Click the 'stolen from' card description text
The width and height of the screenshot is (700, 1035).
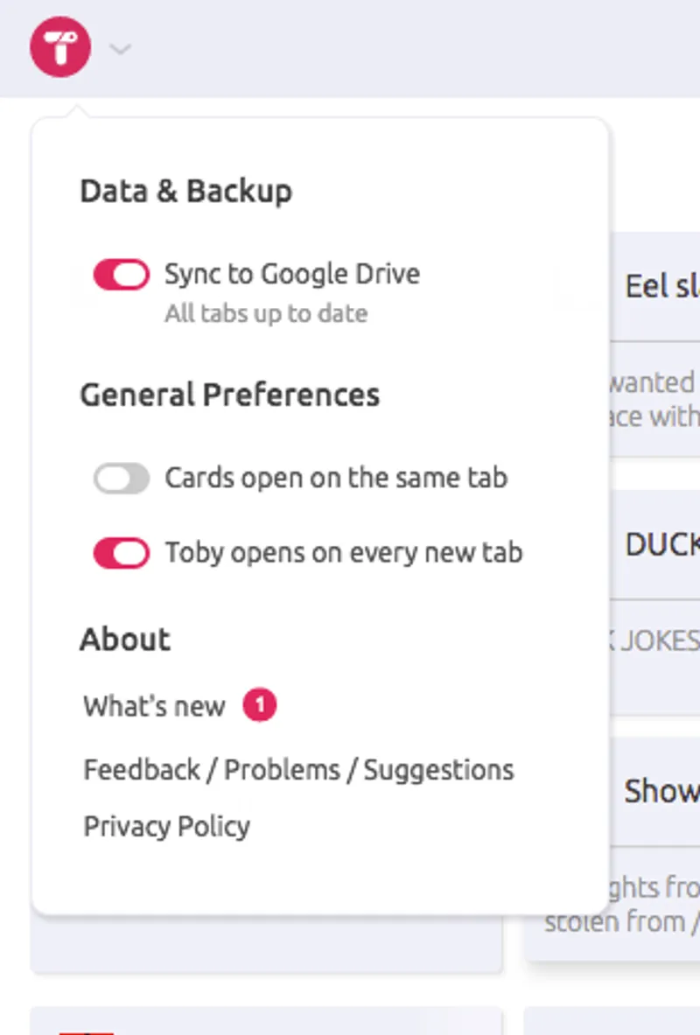621,921
